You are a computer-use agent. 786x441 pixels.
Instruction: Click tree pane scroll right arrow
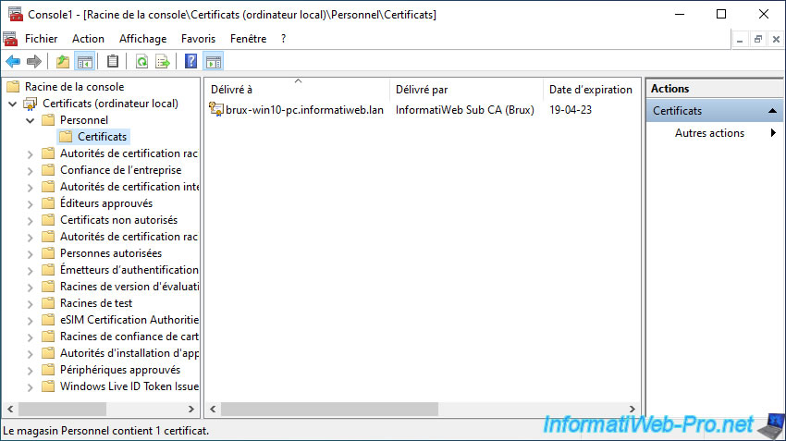click(x=191, y=409)
